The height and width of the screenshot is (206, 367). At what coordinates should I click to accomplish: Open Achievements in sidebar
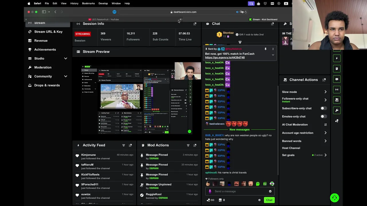(45, 49)
